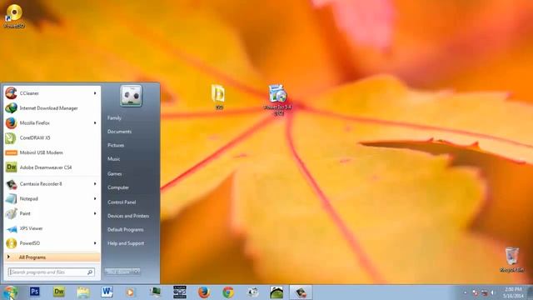Click the black-and-white taskbar icon left of Firefox

(x=180, y=292)
